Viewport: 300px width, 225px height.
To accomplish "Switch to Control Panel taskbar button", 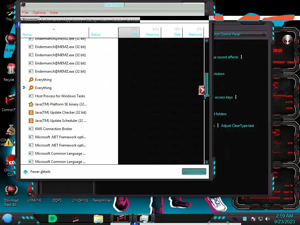I will click(x=121, y=218).
